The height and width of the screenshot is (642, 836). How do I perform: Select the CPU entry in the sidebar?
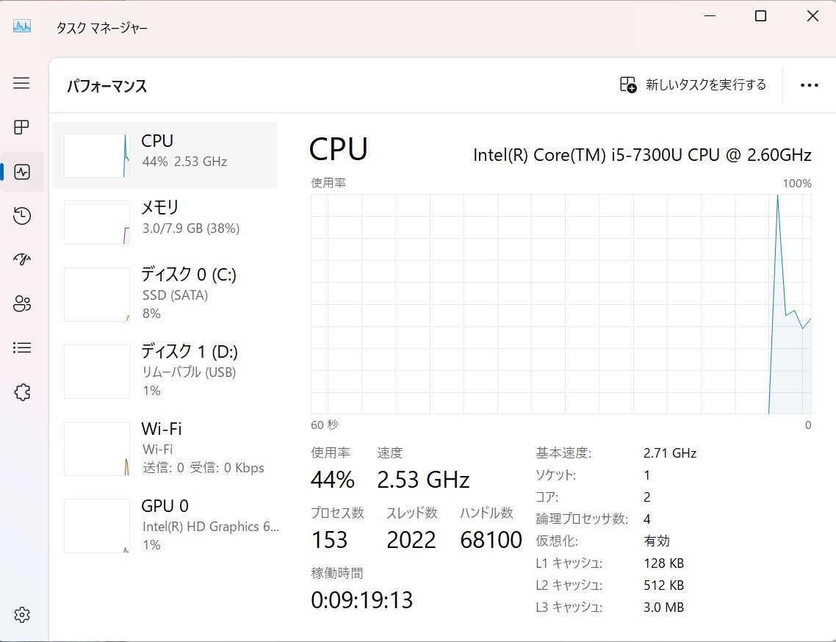165,155
